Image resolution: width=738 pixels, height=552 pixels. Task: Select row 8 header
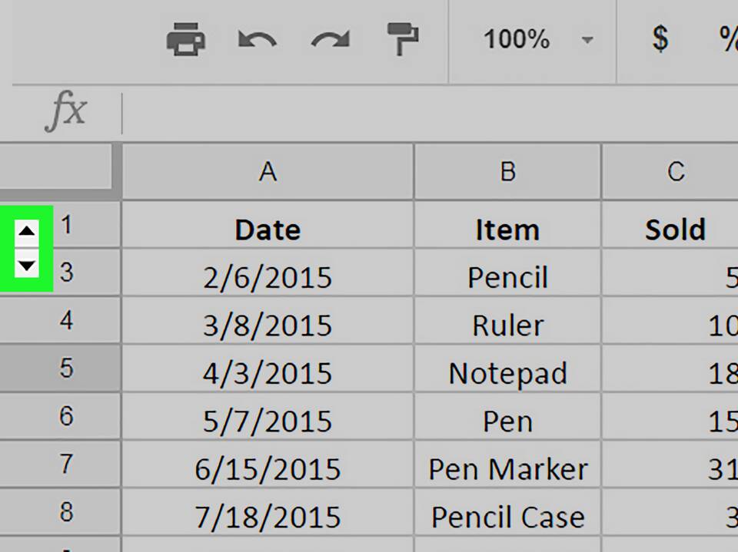coord(60,511)
